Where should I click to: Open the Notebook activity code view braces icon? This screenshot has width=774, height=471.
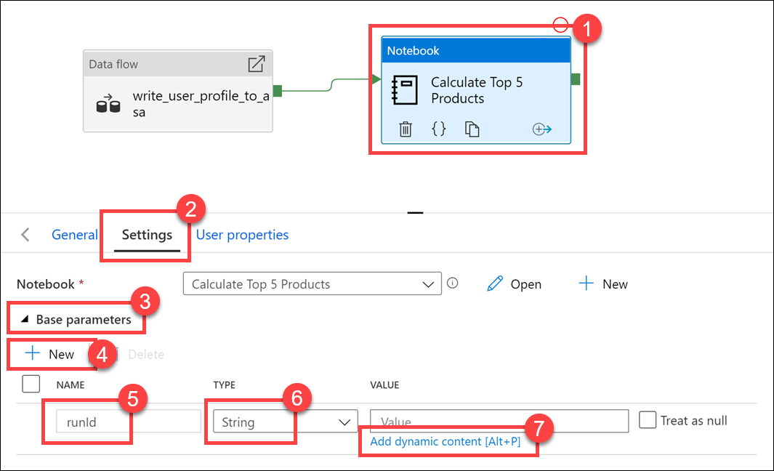click(438, 129)
